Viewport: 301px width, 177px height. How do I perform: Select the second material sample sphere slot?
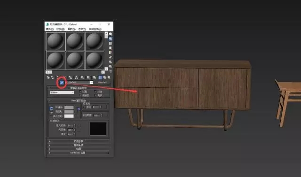click(75, 41)
